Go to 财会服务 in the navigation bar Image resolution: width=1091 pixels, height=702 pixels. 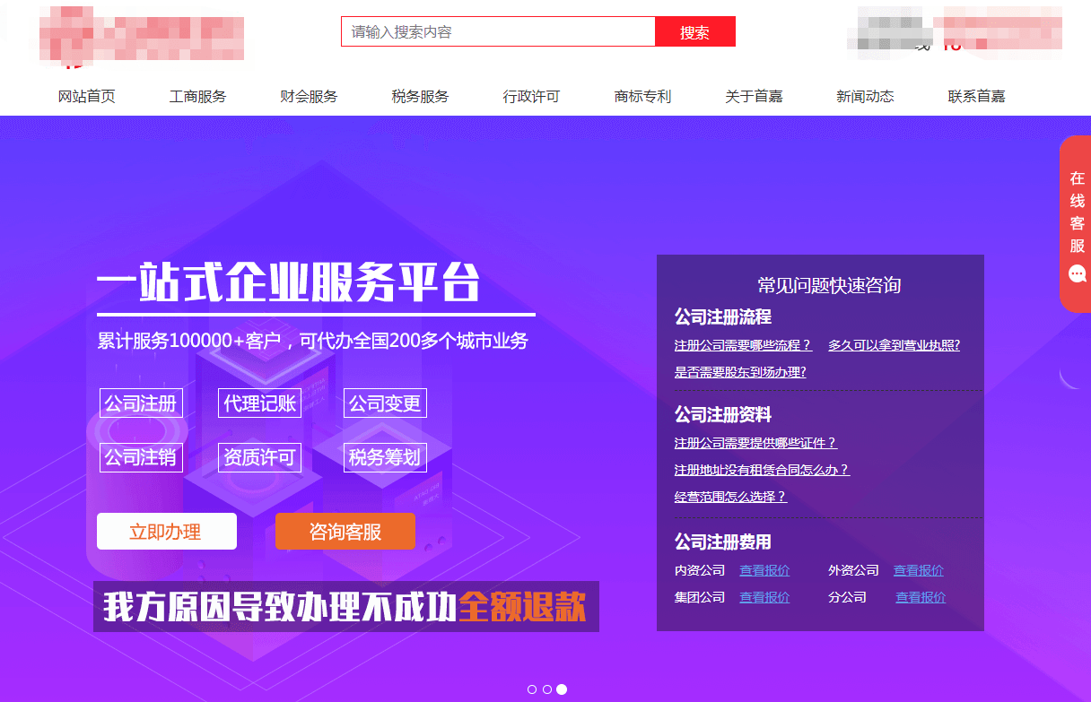[x=309, y=97]
